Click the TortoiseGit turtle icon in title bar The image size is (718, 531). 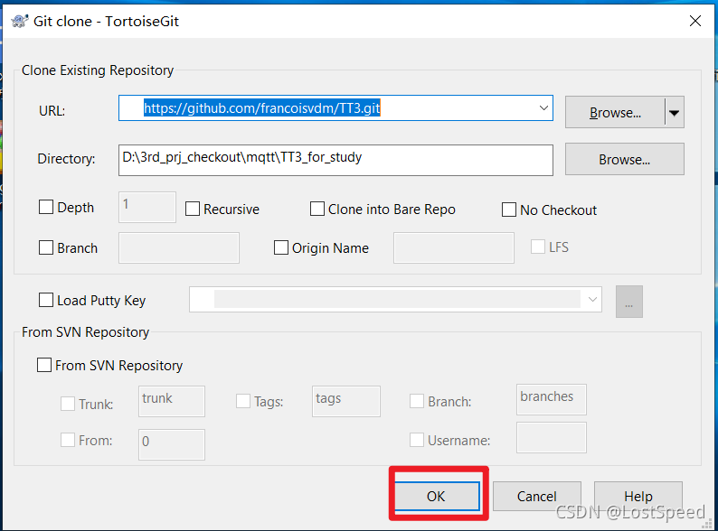tap(19, 21)
